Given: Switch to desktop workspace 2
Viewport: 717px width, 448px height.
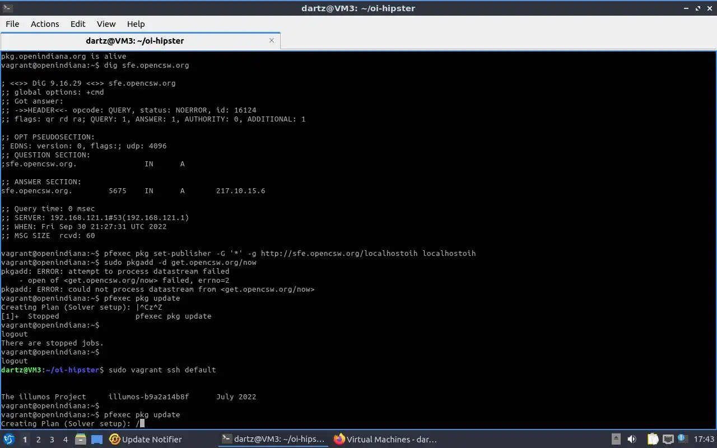Looking at the screenshot, I should point(38,440).
